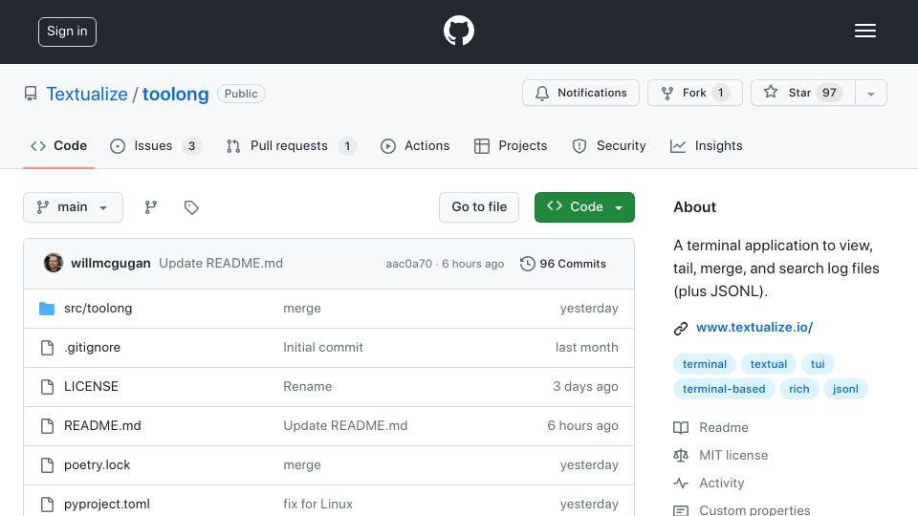Viewport: 918px width, 516px height.
Task: Go to the Actions tab
Action: point(415,145)
